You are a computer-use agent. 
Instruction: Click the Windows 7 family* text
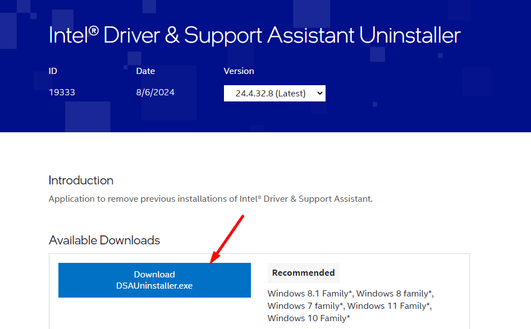point(305,306)
